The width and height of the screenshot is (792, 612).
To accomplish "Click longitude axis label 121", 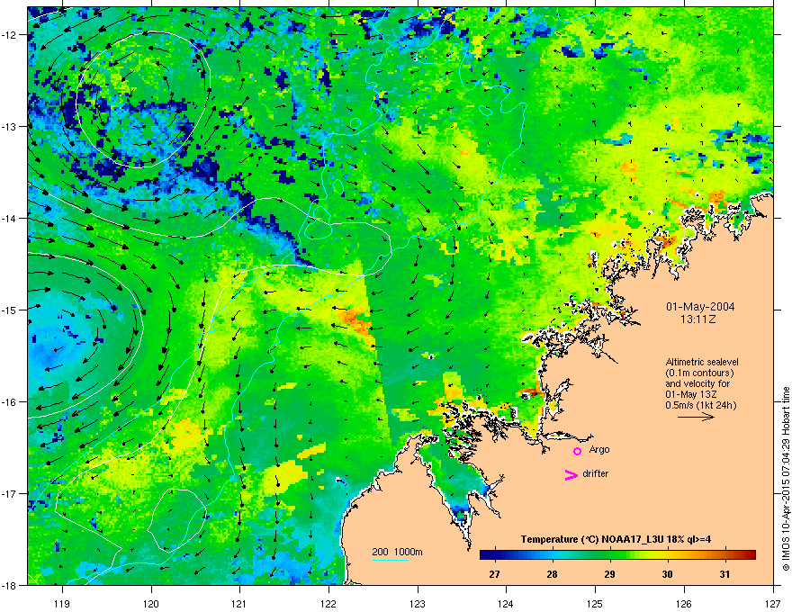I will pos(239,603).
